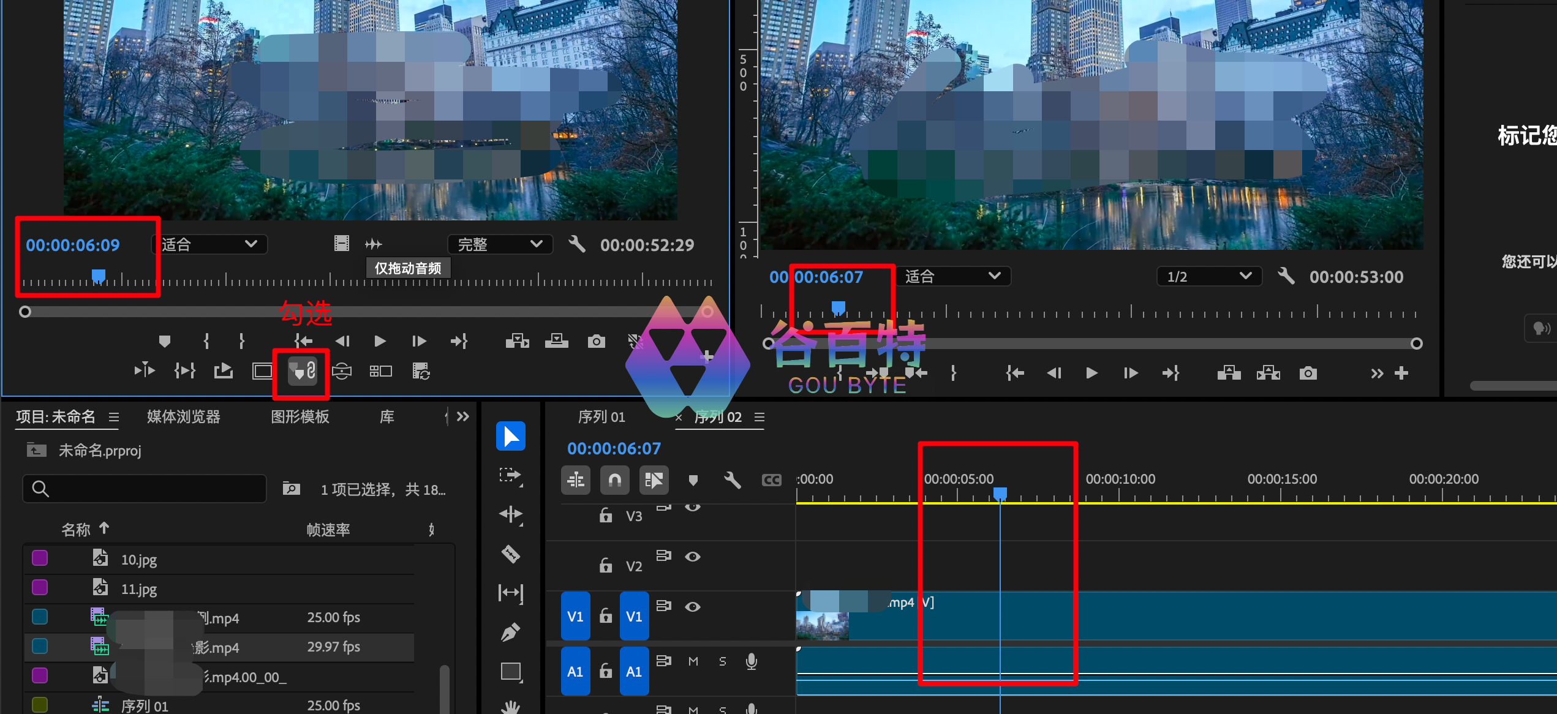Viewport: 1557px width, 714px height.
Task: Switch to the 序列 01 timeline tab
Action: coord(601,417)
